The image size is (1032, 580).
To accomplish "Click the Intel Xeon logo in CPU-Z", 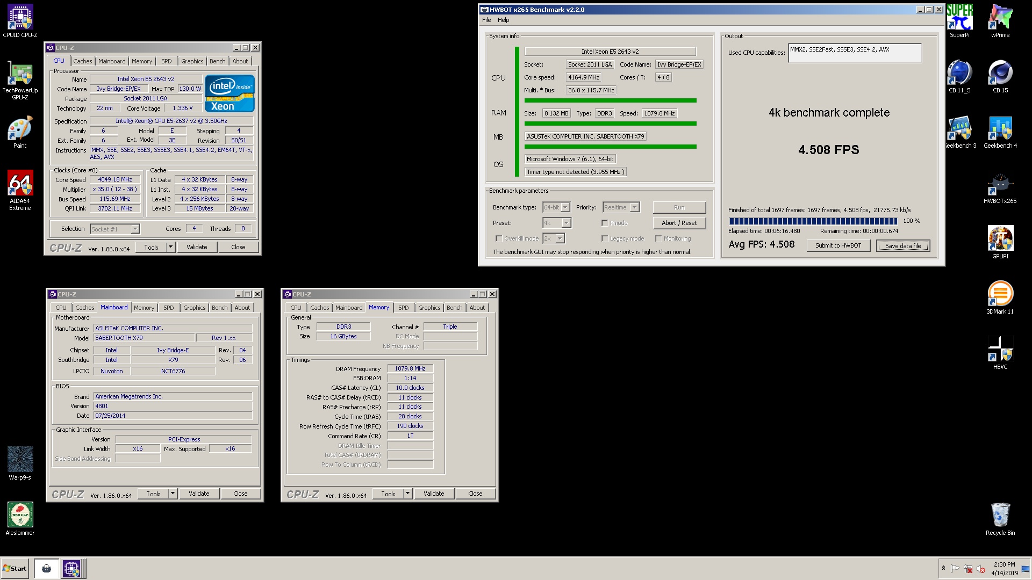I will [230, 93].
